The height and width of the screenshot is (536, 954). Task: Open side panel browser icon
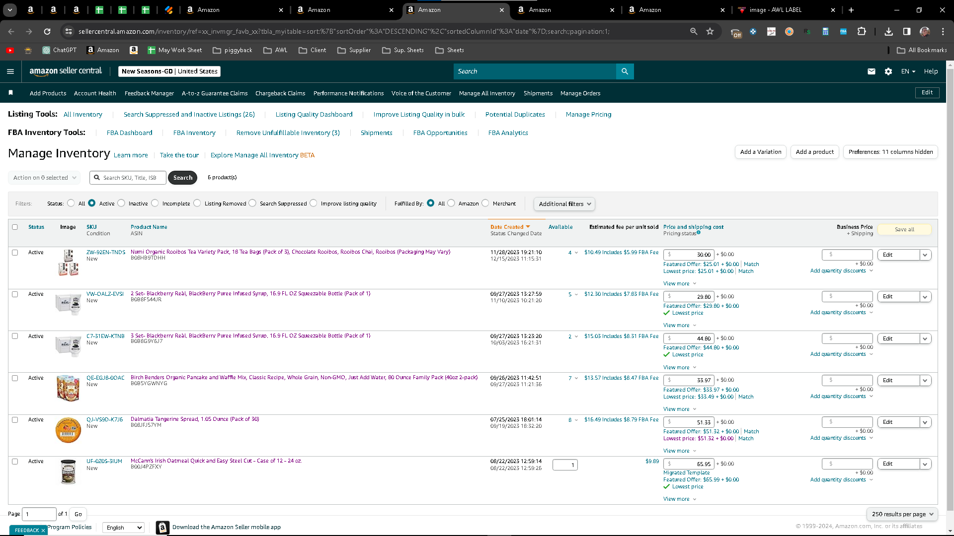[x=907, y=31]
